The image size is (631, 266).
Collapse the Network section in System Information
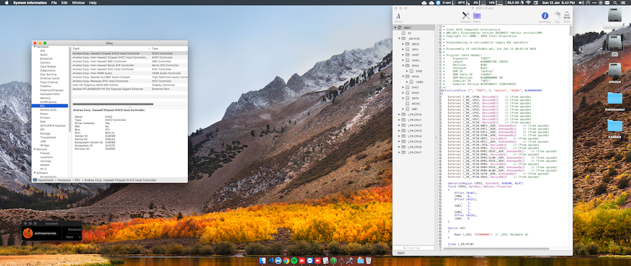pos(35,149)
